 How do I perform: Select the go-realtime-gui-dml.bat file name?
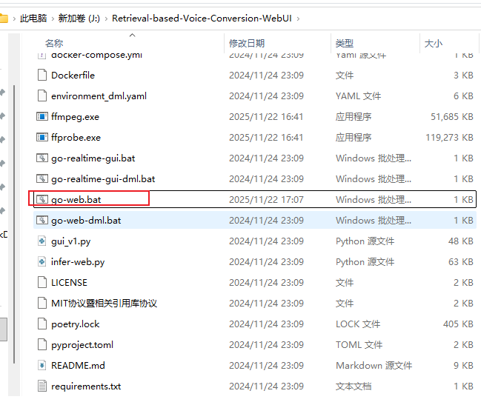coord(103,179)
